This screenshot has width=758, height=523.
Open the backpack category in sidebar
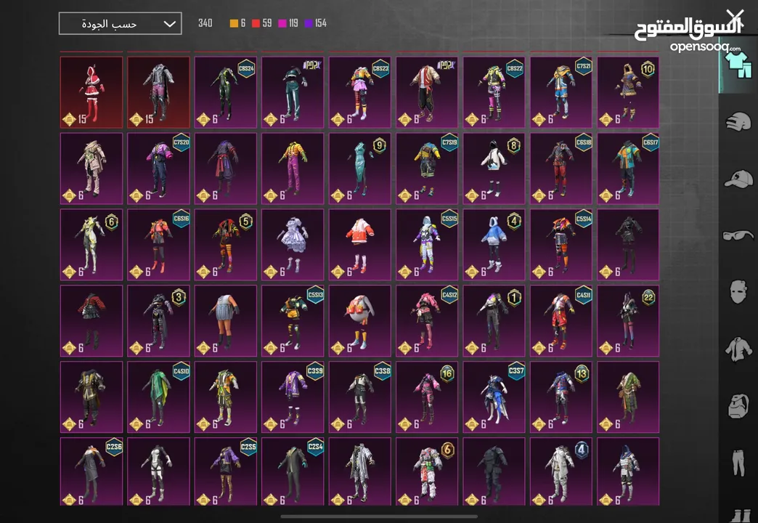tap(738, 405)
